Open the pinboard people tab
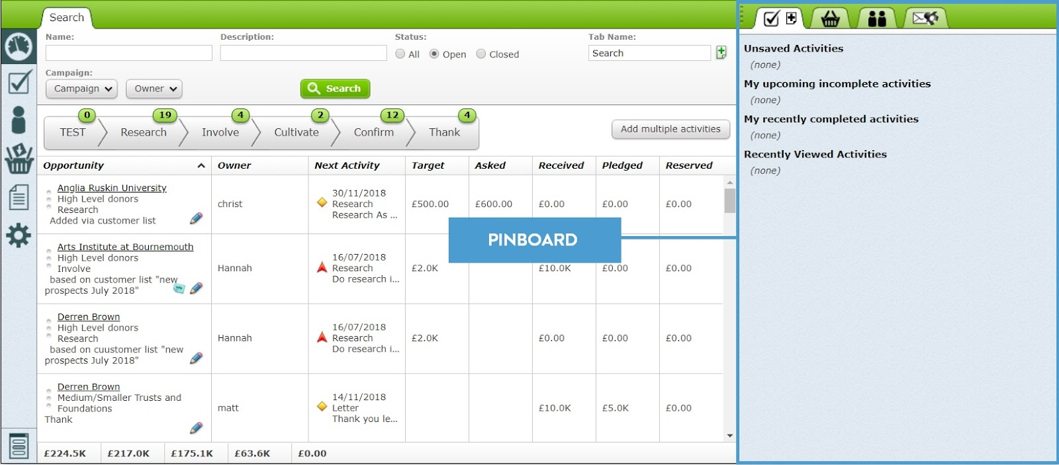The width and height of the screenshot is (1059, 465). (x=877, y=19)
